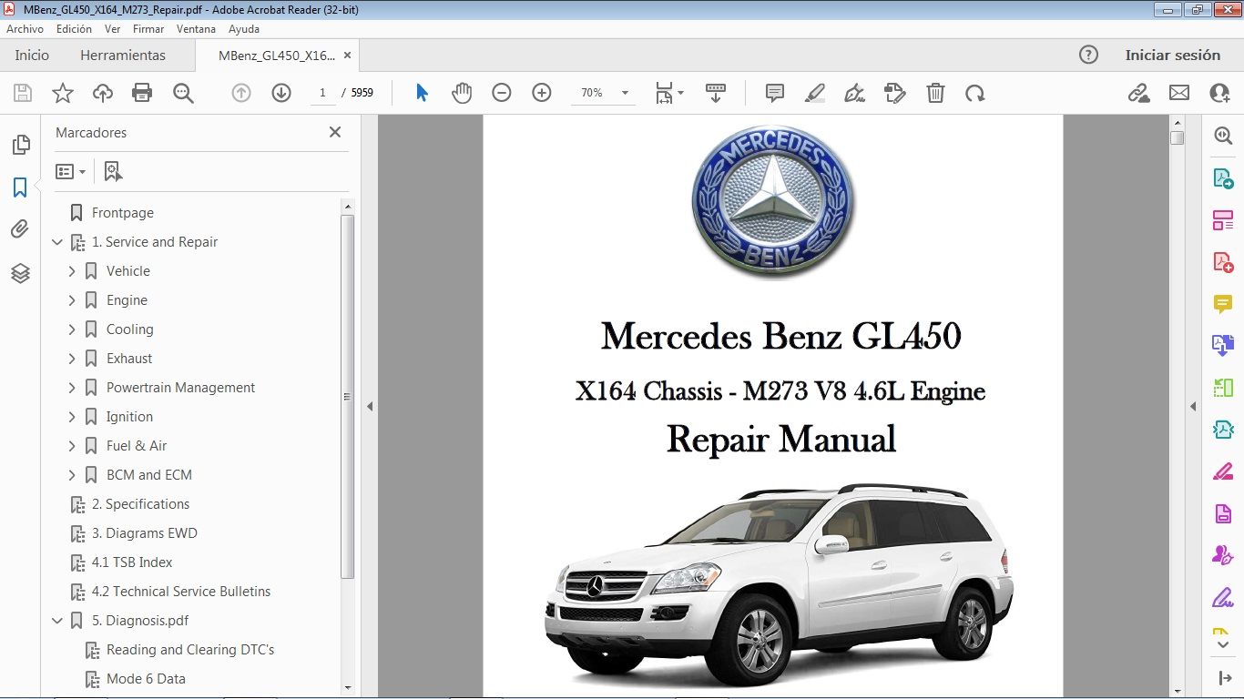The width and height of the screenshot is (1244, 699).
Task: Select the Hand tool for panning
Action: click(462, 92)
